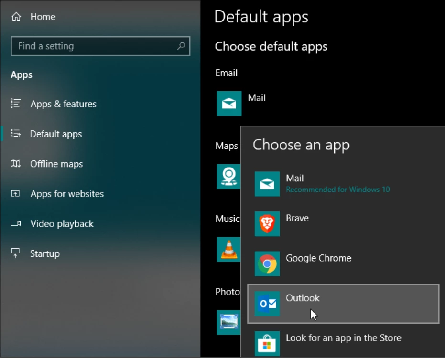Click the Choose an app heading
Viewport: 445px width, 358px height.
[301, 145]
